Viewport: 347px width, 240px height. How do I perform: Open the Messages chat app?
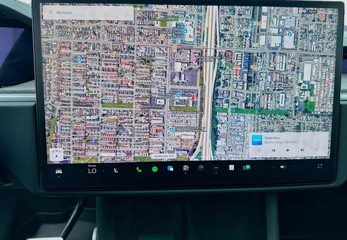tap(170, 169)
